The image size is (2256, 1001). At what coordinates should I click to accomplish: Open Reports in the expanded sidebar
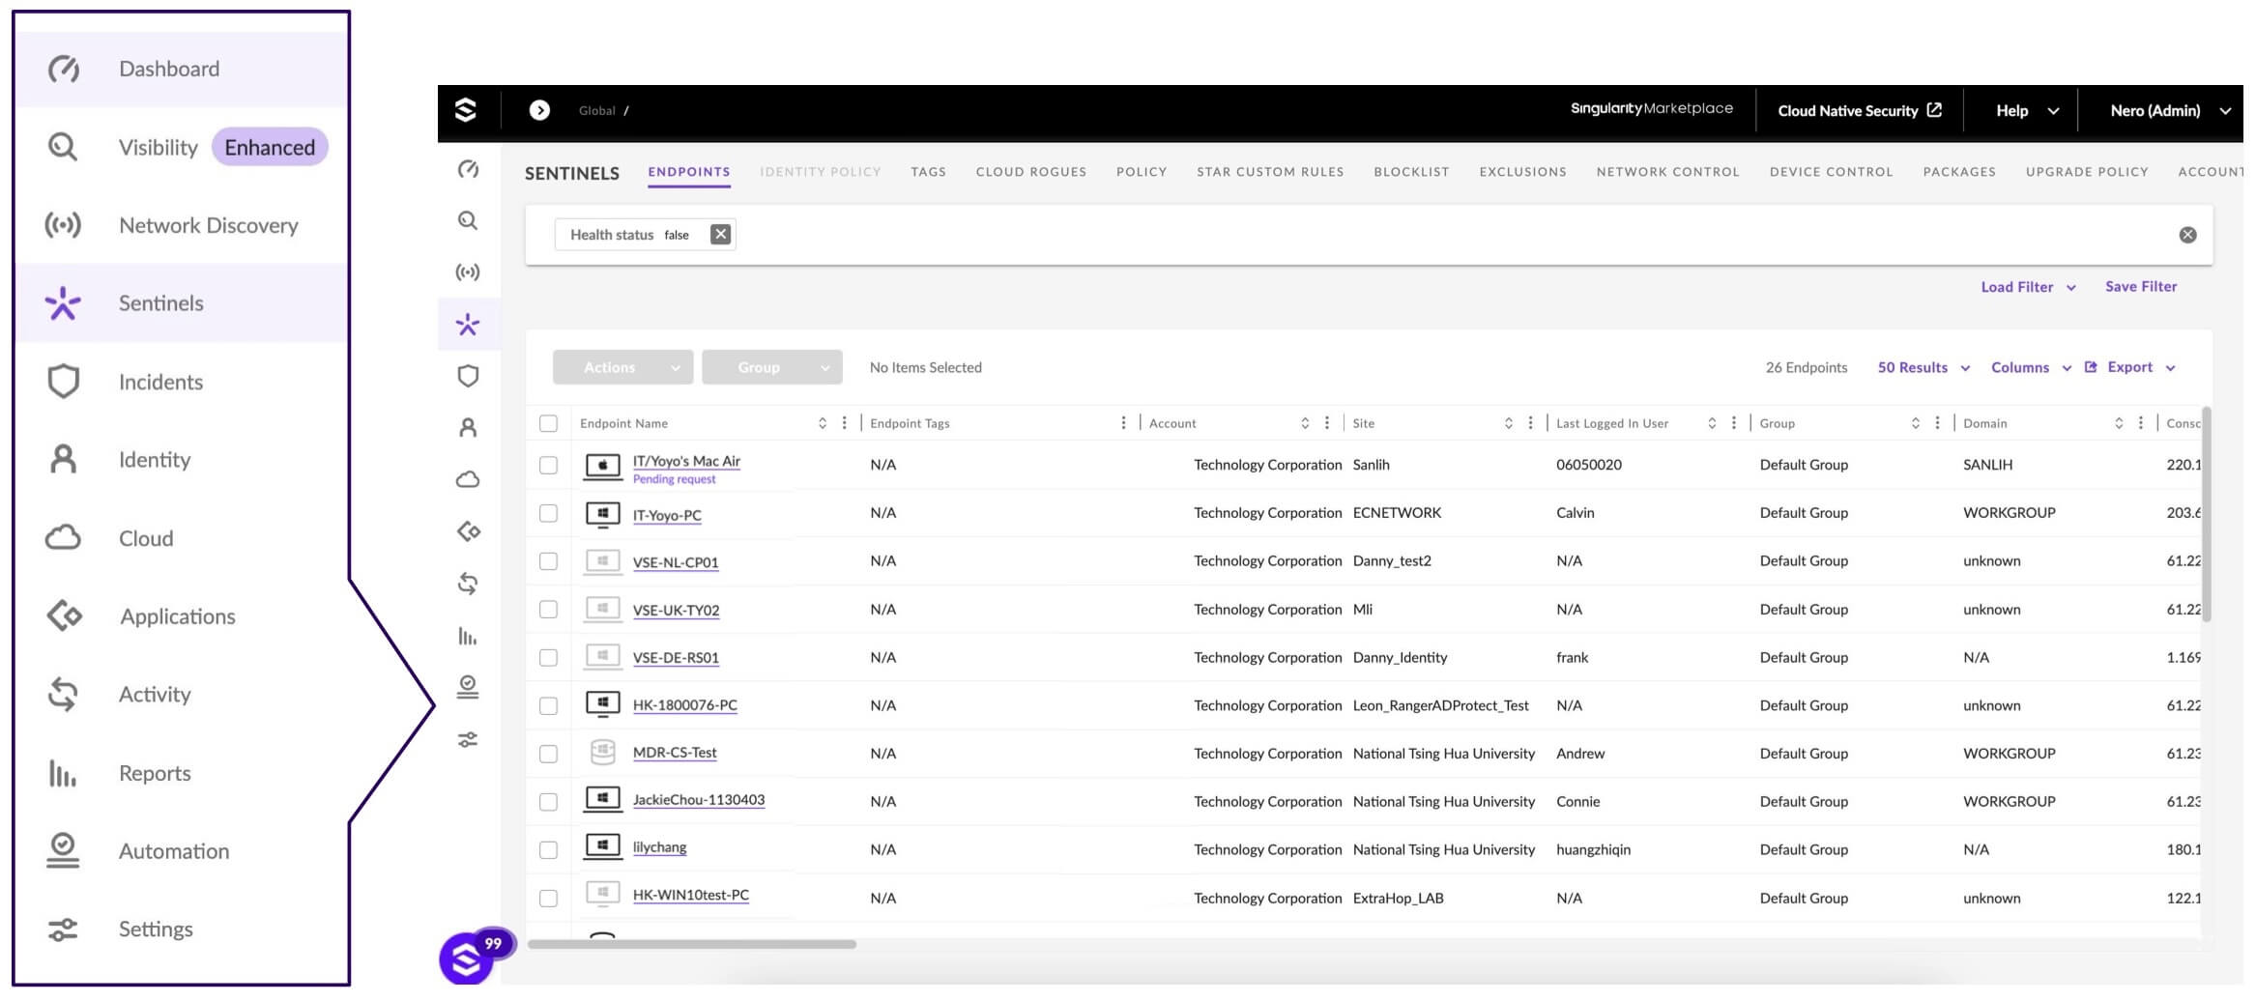point(182,773)
